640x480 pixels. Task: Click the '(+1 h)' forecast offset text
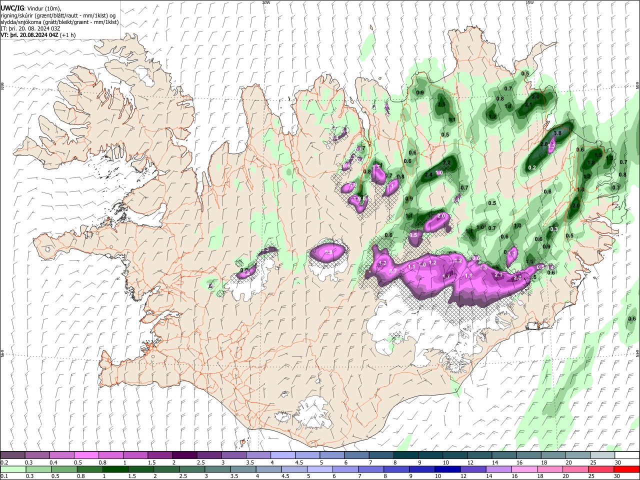coord(68,35)
